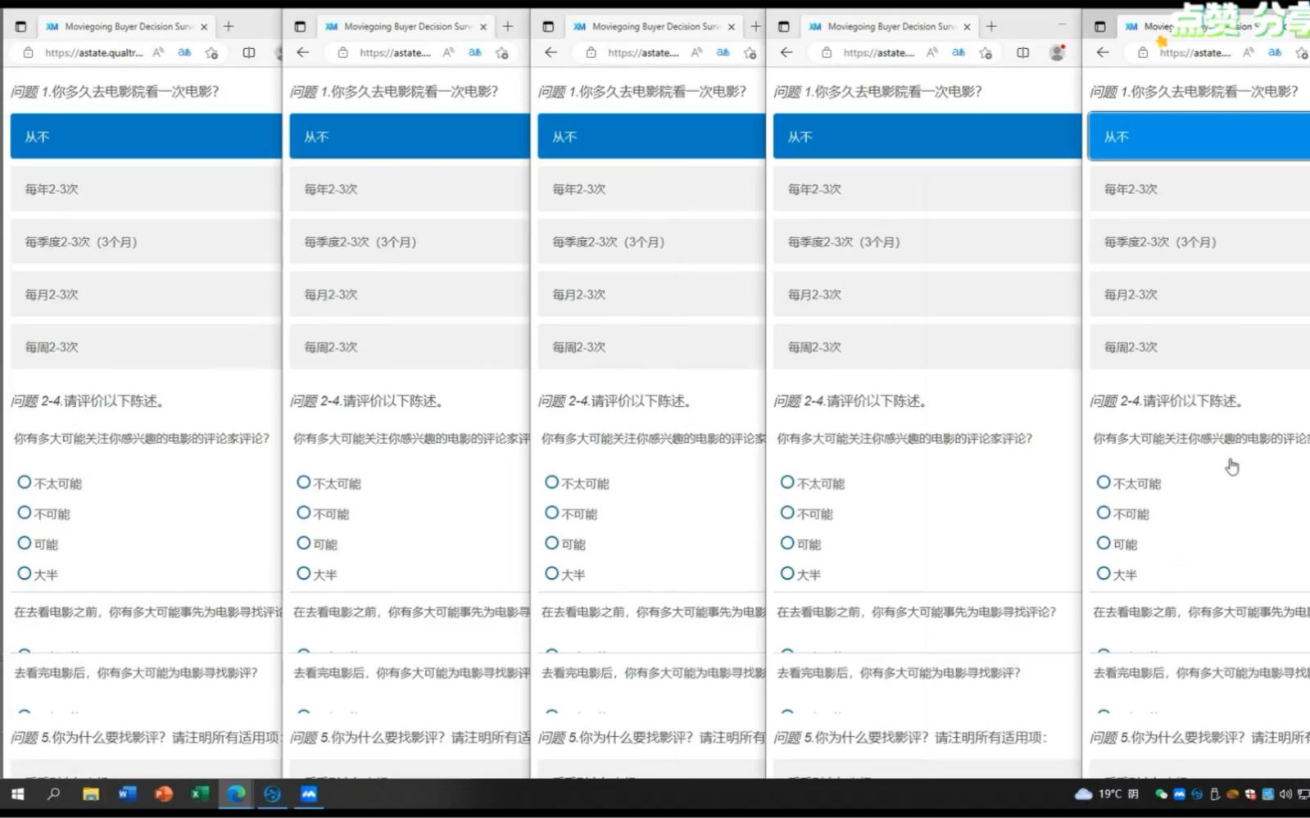1310x818 pixels.
Task: Select 不太可能 radio in fifth browser window
Action: pyautogui.click(x=1104, y=483)
